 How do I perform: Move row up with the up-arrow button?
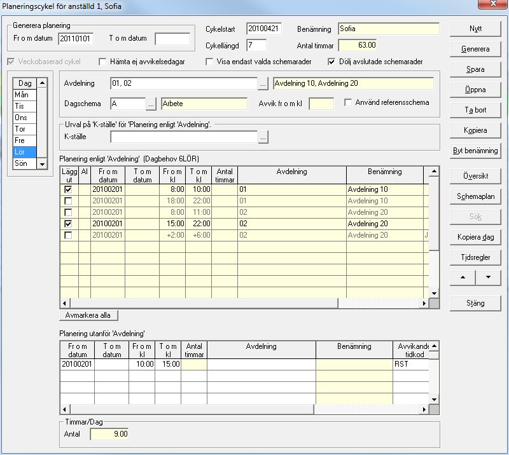(x=463, y=278)
